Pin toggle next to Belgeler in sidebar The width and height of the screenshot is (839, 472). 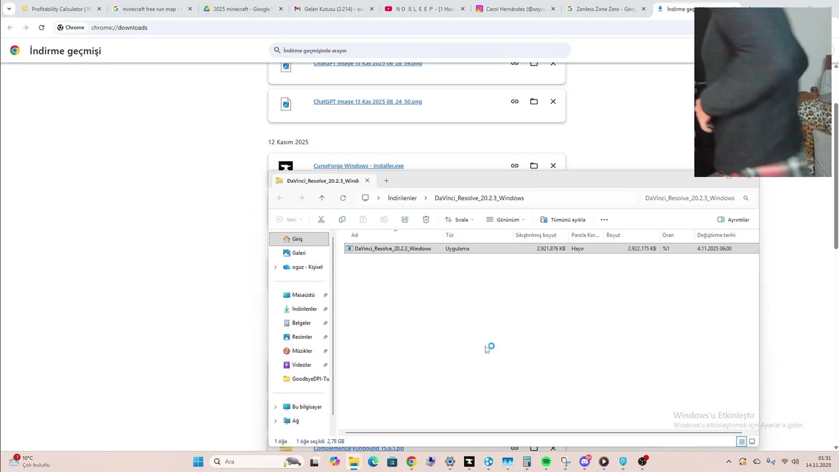tap(325, 323)
